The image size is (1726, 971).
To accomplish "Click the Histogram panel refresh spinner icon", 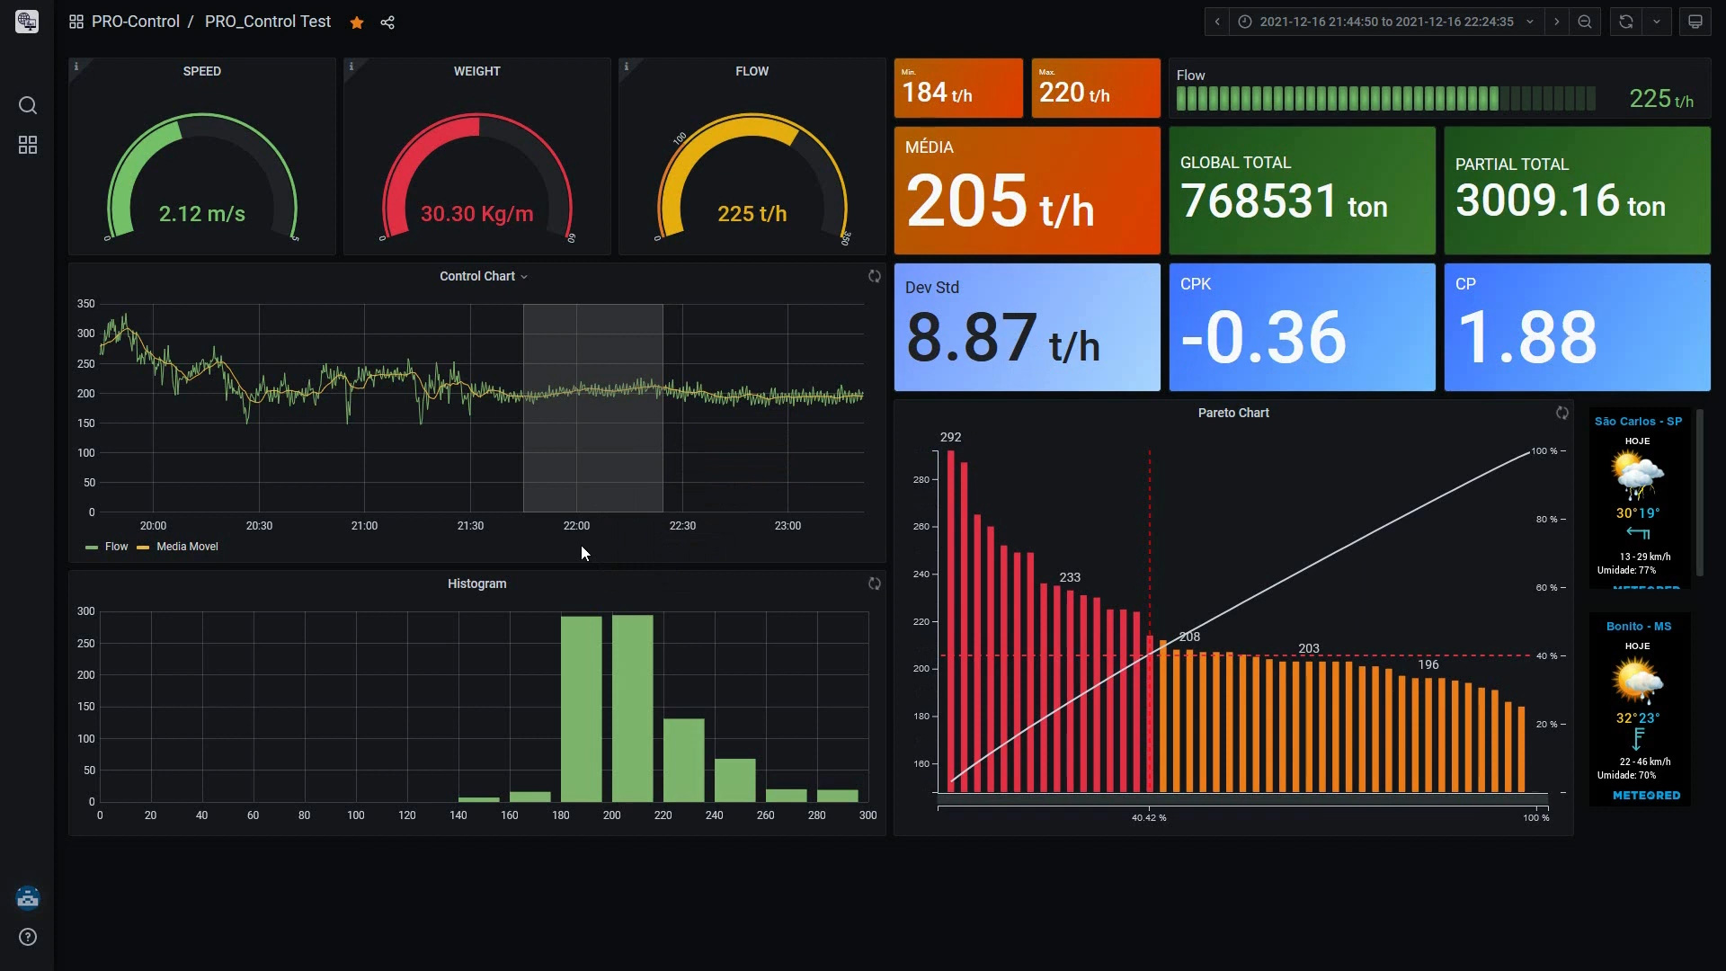I will click(x=875, y=583).
